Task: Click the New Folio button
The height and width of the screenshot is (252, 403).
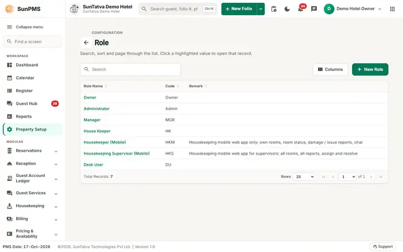Action: [x=239, y=9]
